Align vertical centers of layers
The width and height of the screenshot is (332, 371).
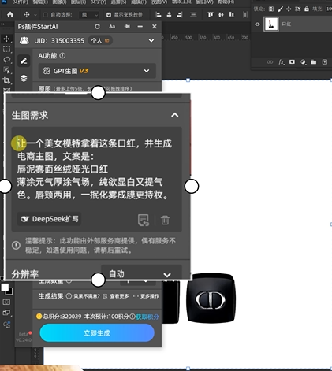[x=221, y=14]
